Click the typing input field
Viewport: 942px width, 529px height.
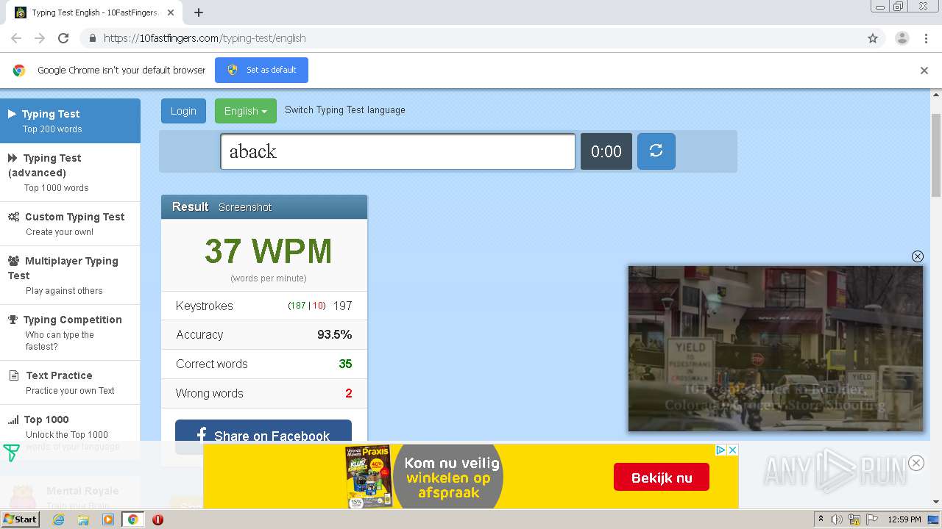pyautogui.click(x=397, y=151)
